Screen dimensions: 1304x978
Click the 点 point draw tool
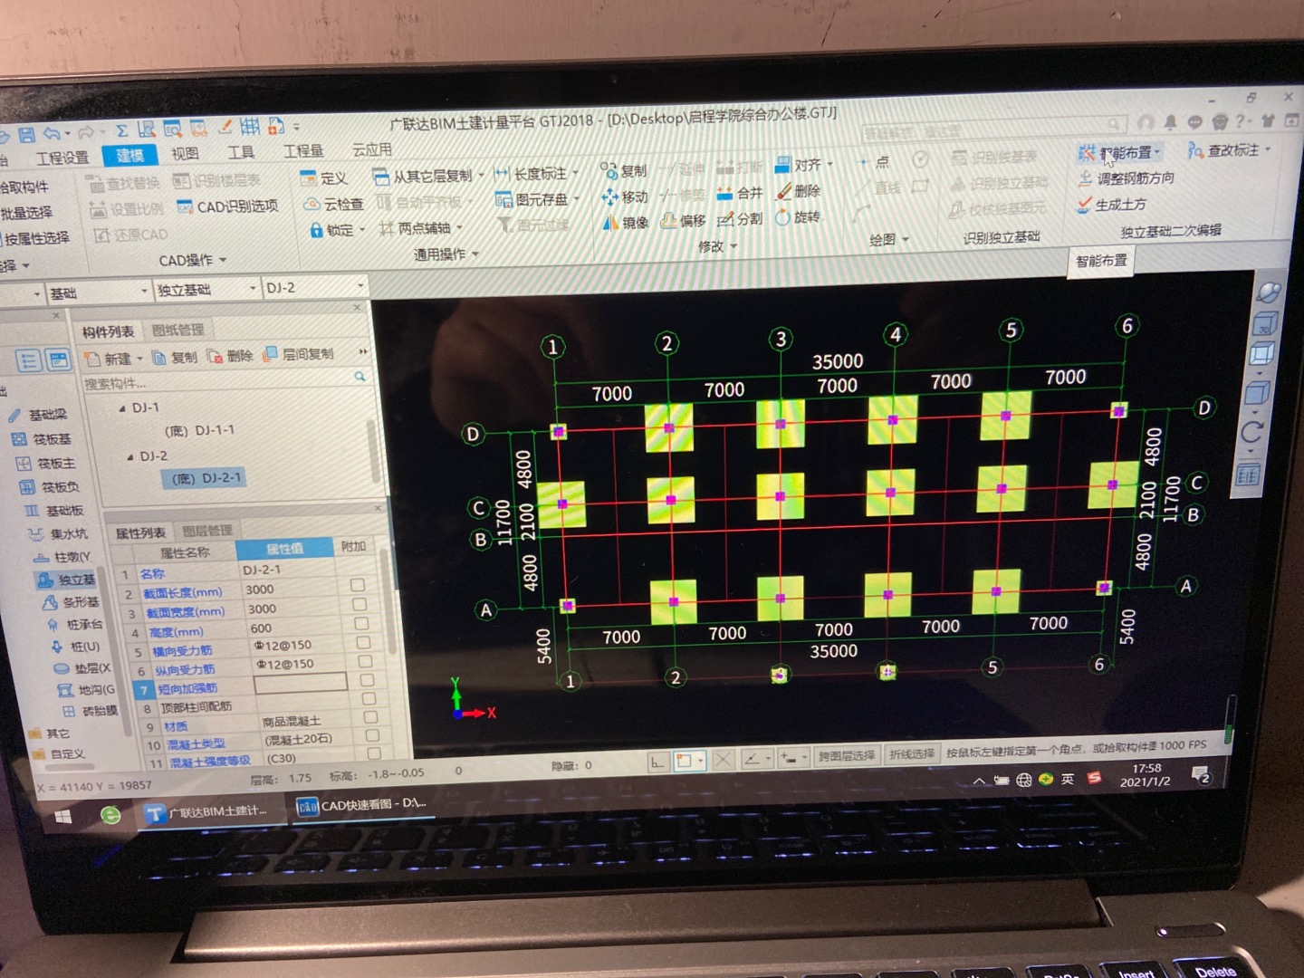pos(874,162)
